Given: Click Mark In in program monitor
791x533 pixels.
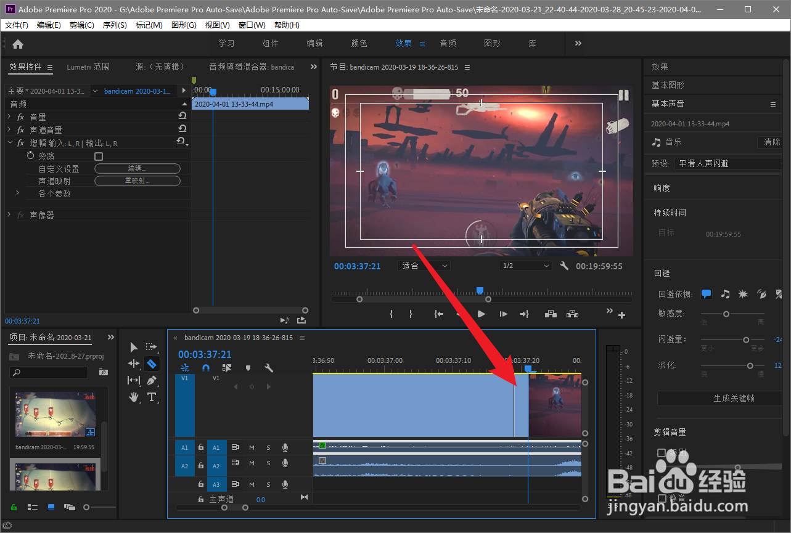Looking at the screenshot, I should coord(391,314).
